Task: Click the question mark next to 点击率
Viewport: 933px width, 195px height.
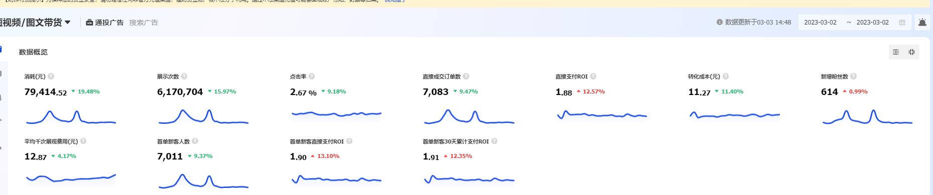Action: (312, 76)
